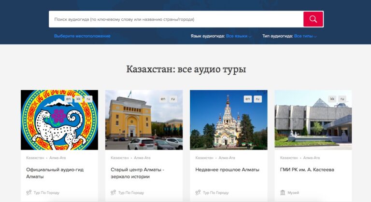Click city tour icon on Недавнее прошлое card
Image resolution: width=371 pixels, height=202 pixels.
pos(198,192)
